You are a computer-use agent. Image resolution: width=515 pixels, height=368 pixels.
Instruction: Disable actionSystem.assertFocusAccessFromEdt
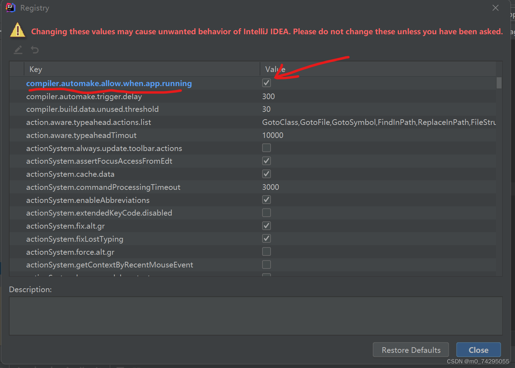tap(266, 161)
